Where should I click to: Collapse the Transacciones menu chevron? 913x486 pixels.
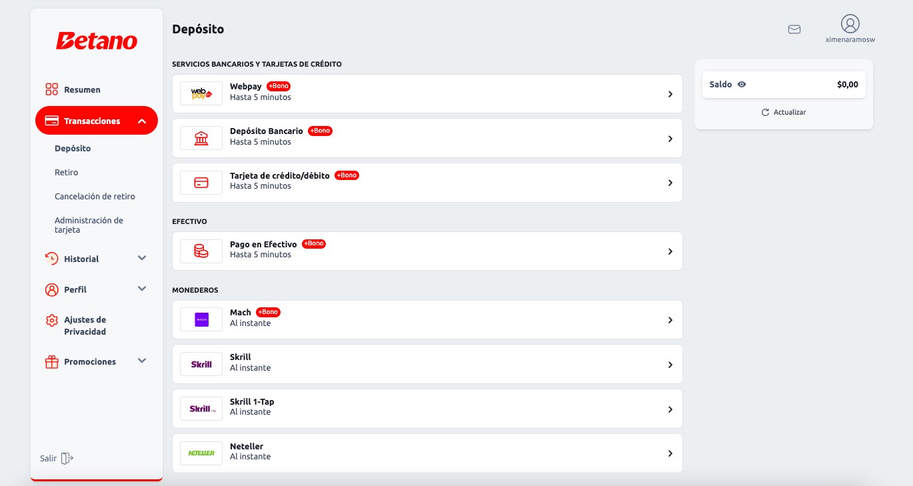coord(141,121)
